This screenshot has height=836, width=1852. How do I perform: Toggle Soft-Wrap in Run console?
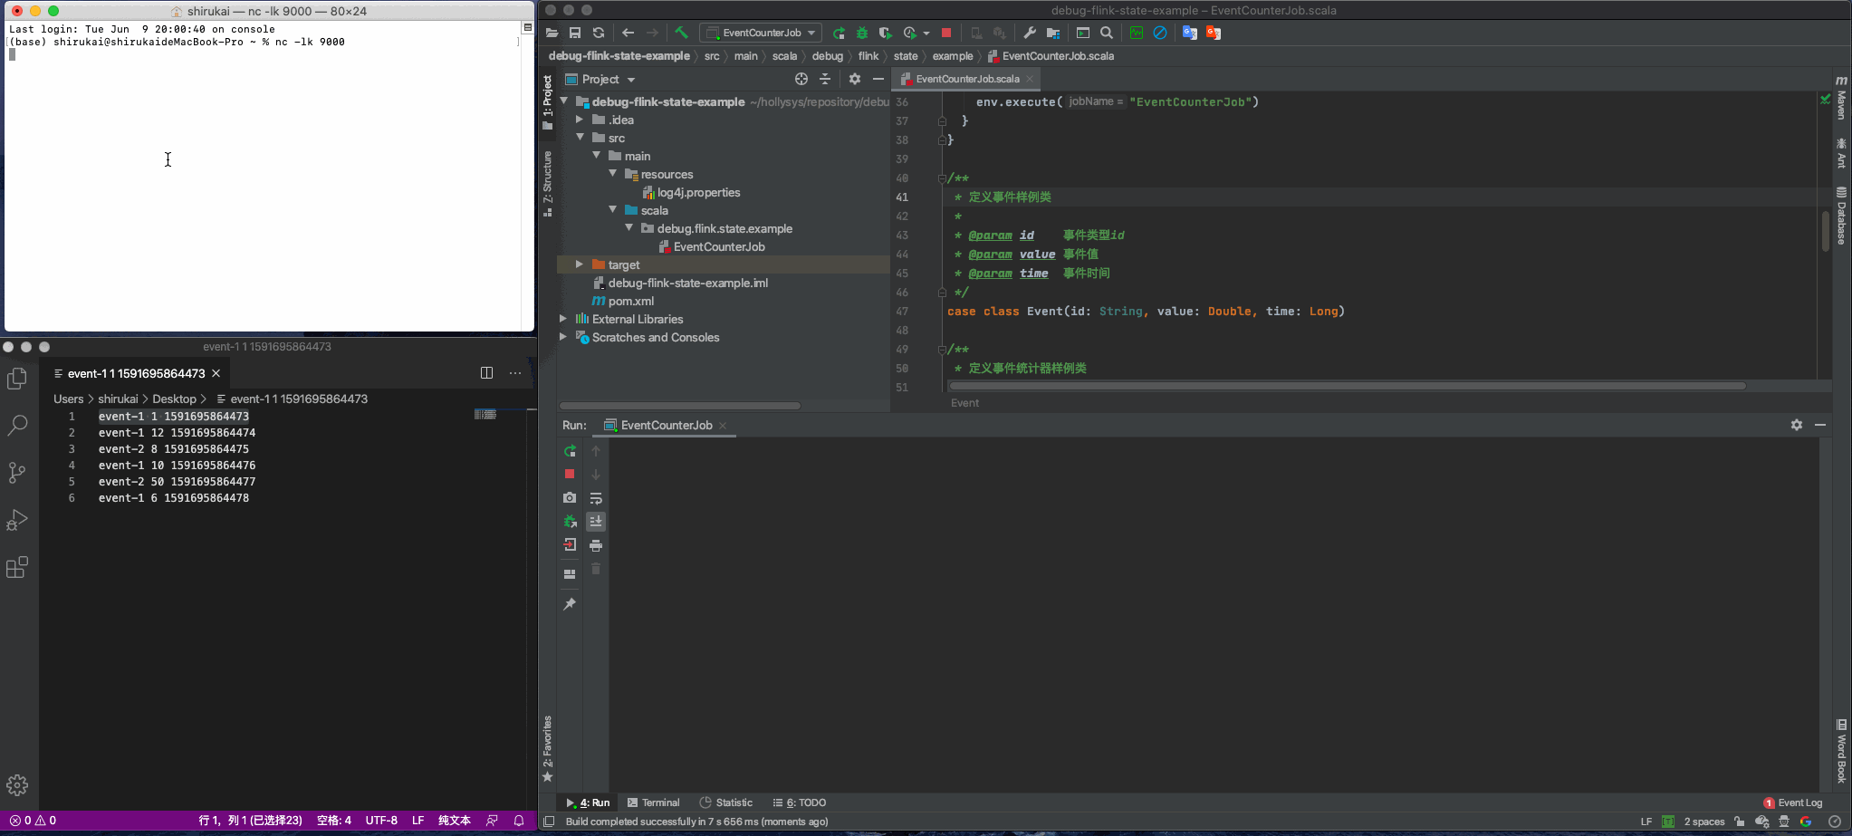(596, 498)
